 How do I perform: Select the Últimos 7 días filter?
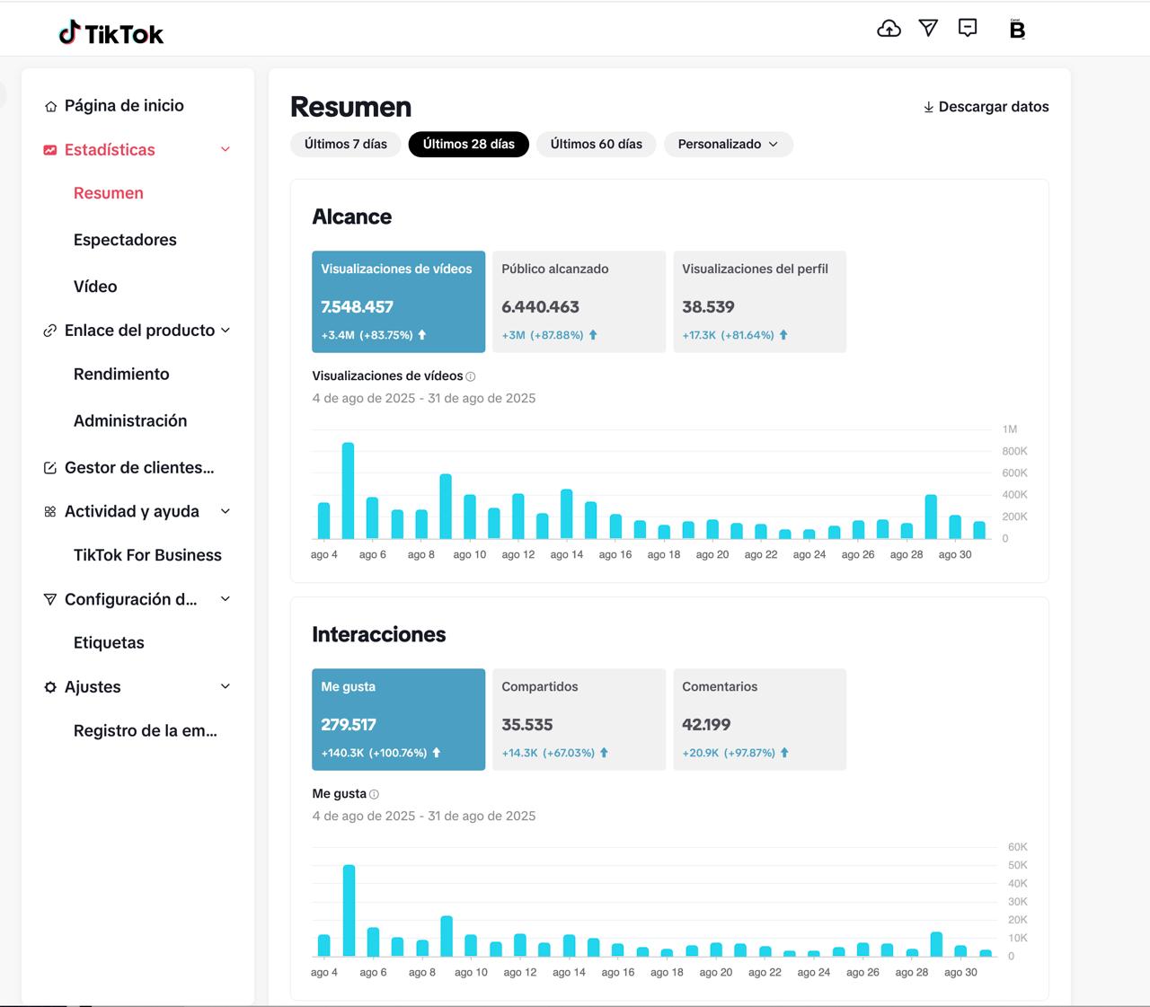tap(346, 145)
